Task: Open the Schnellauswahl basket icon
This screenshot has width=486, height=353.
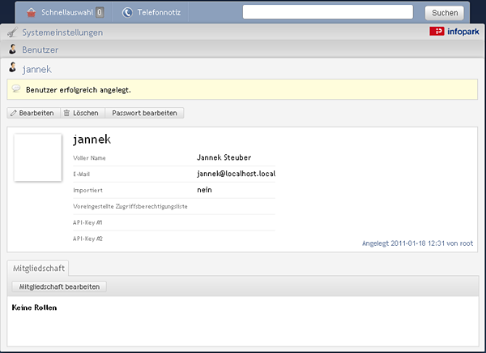Action: (x=32, y=13)
